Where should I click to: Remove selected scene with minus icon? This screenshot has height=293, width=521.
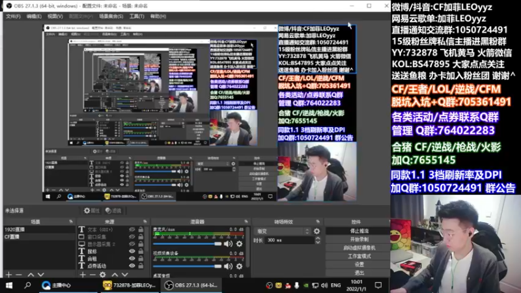coord(19,274)
